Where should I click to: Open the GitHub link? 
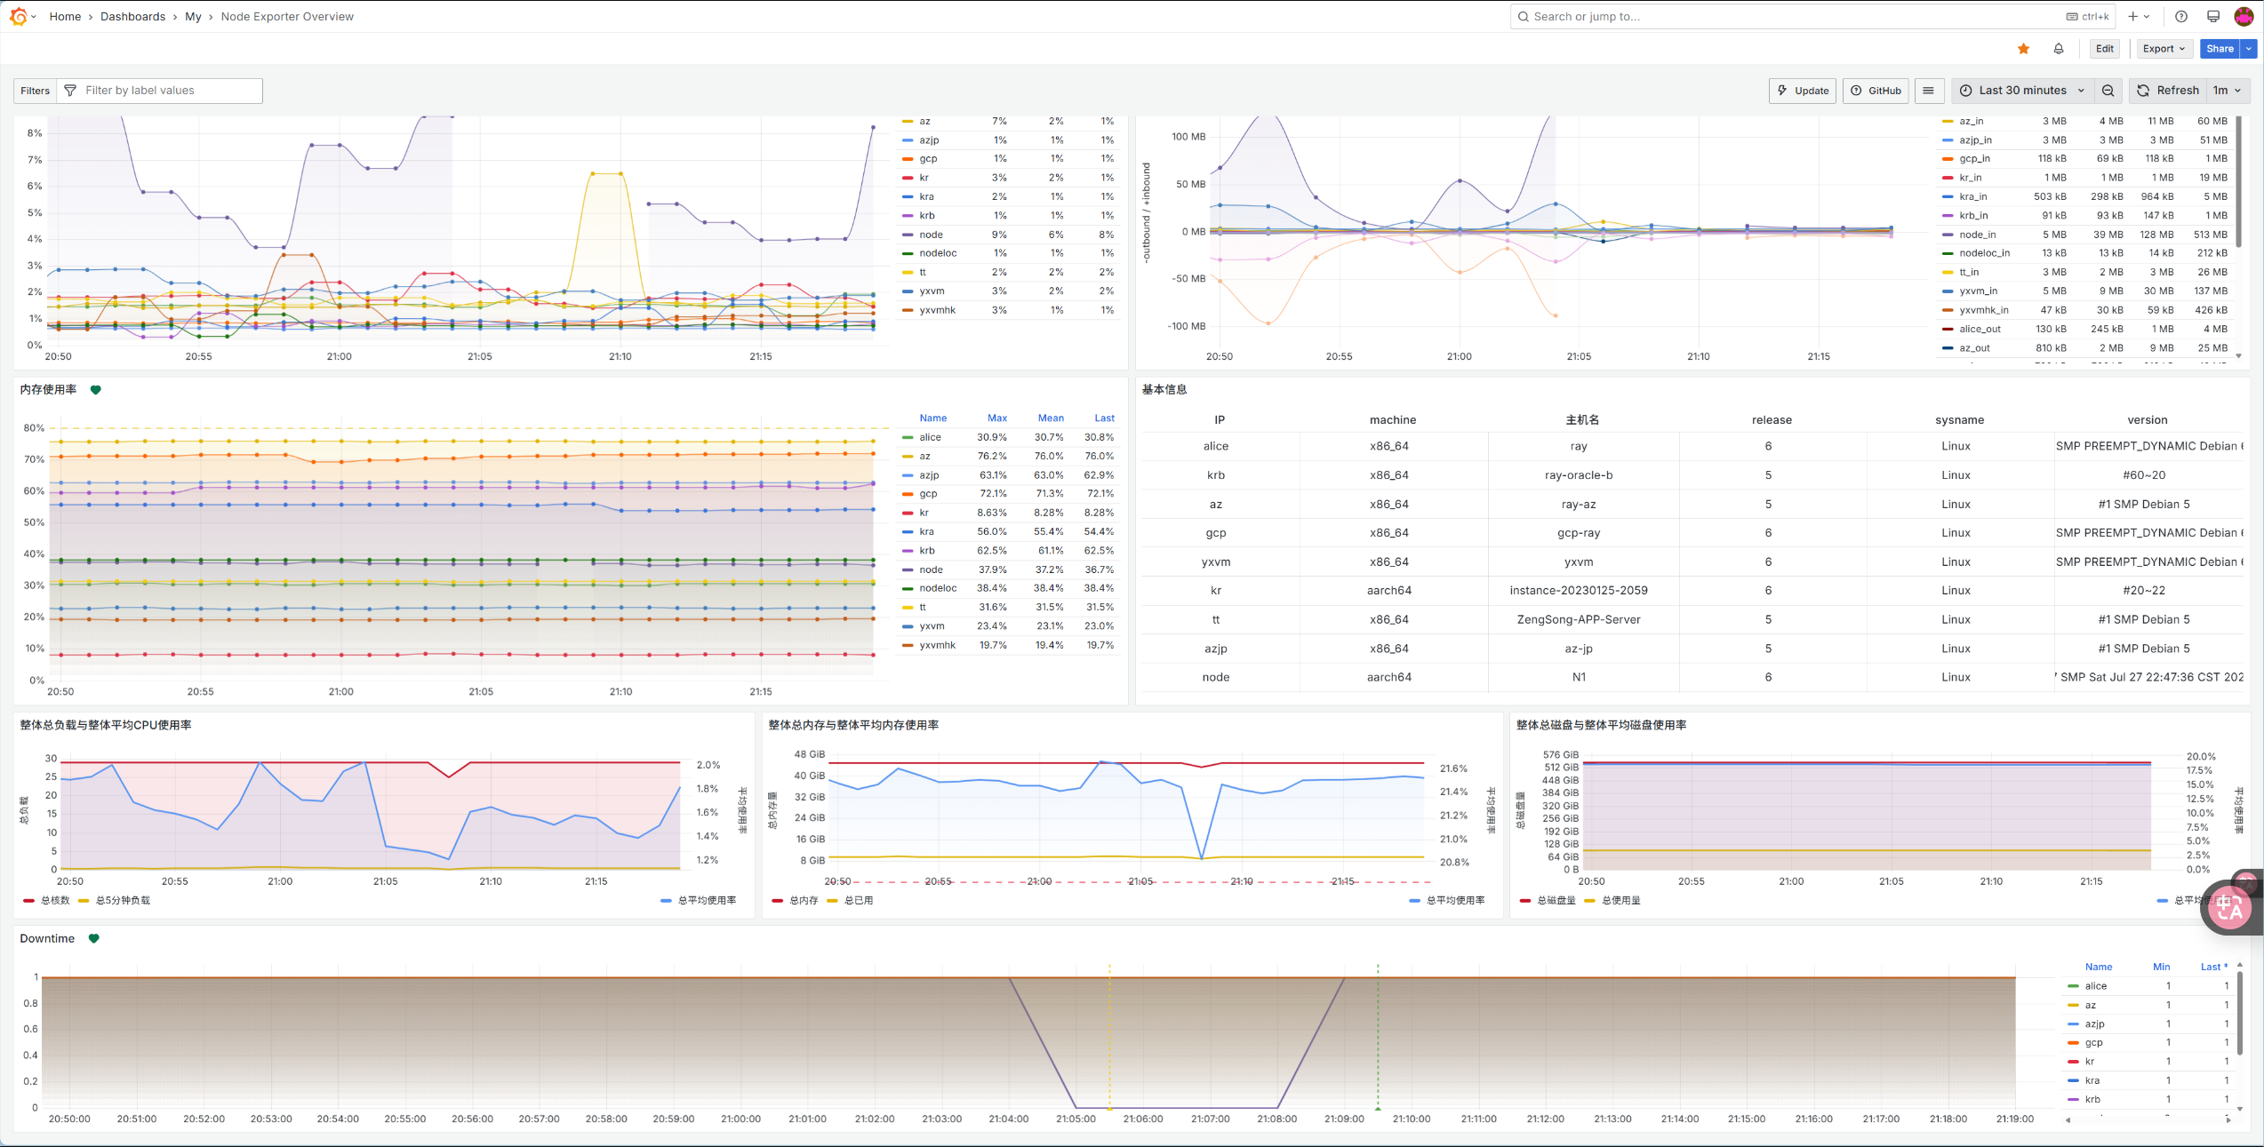click(x=1876, y=91)
